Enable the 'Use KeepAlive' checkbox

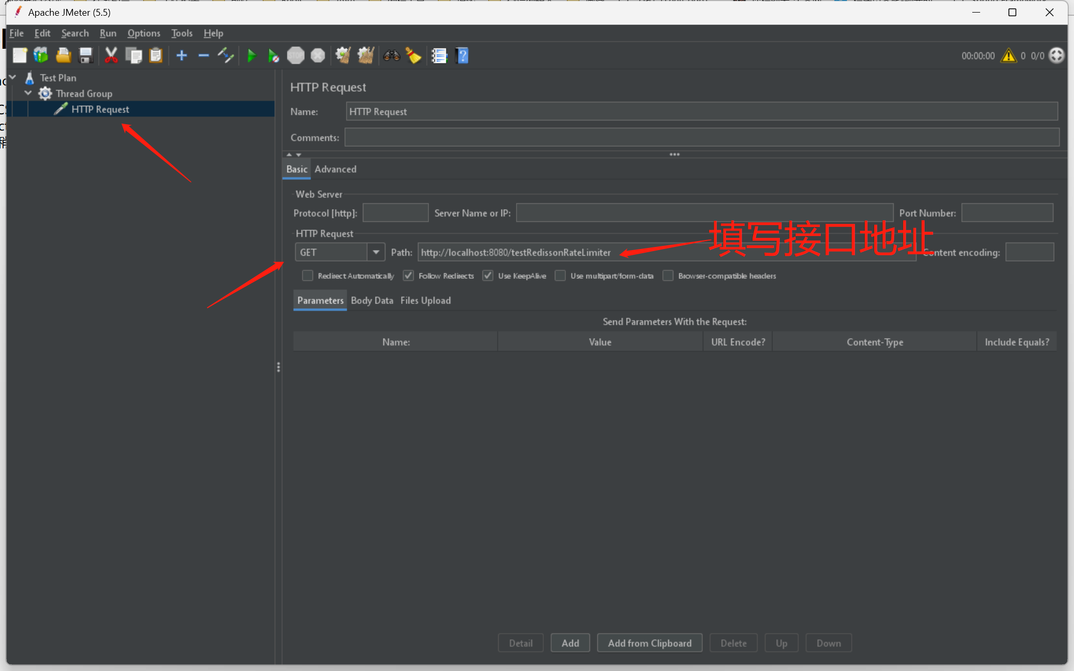click(487, 276)
